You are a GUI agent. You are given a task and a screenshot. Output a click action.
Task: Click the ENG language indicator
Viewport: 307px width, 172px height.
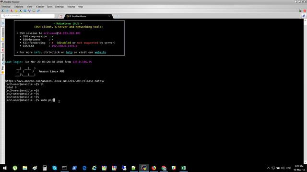point(289,168)
